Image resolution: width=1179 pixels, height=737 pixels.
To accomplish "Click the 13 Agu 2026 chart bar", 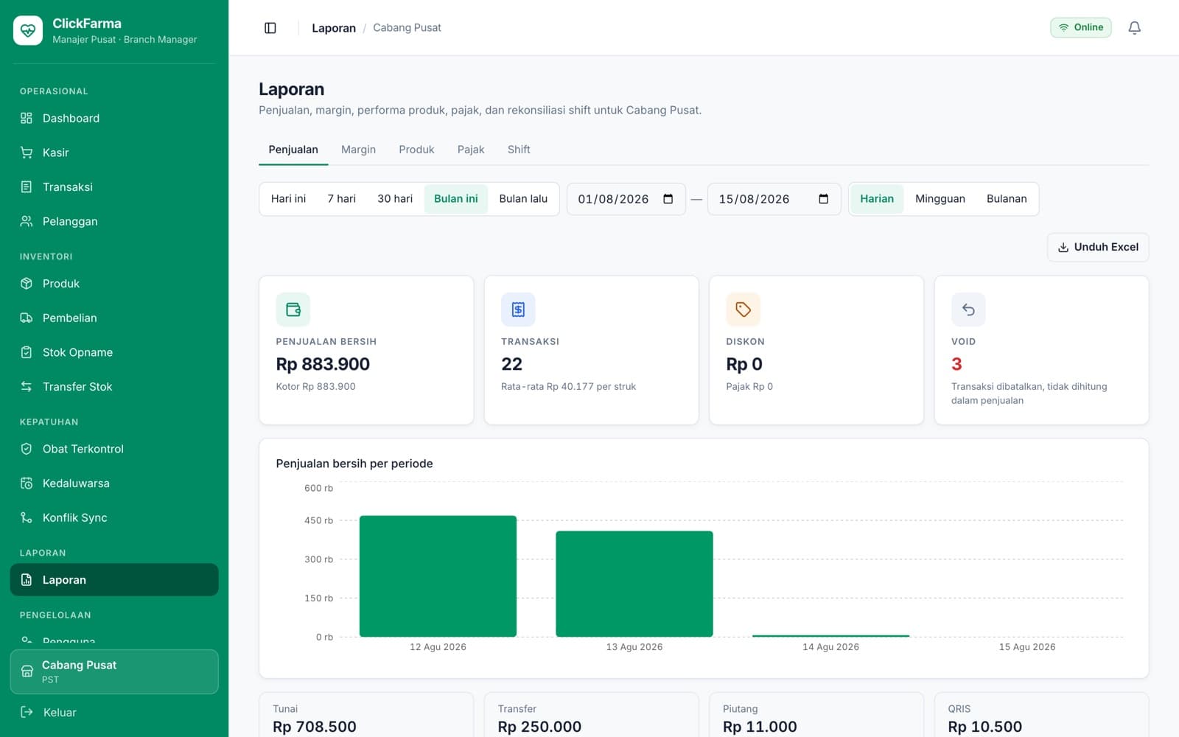I will tap(634, 584).
